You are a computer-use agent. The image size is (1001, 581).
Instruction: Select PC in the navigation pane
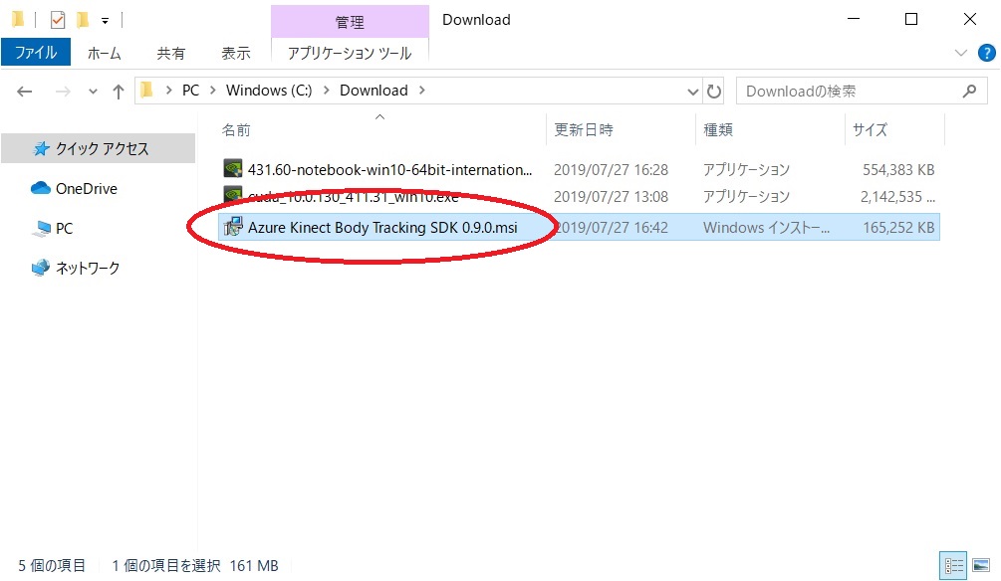[x=64, y=228]
